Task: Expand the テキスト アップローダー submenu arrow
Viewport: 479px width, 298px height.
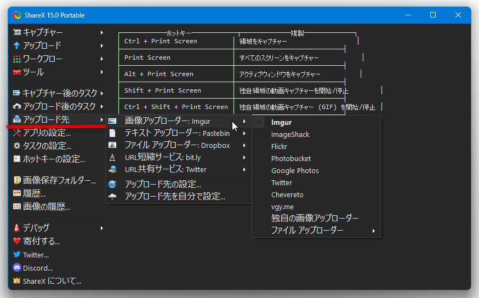Action: (244, 134)
